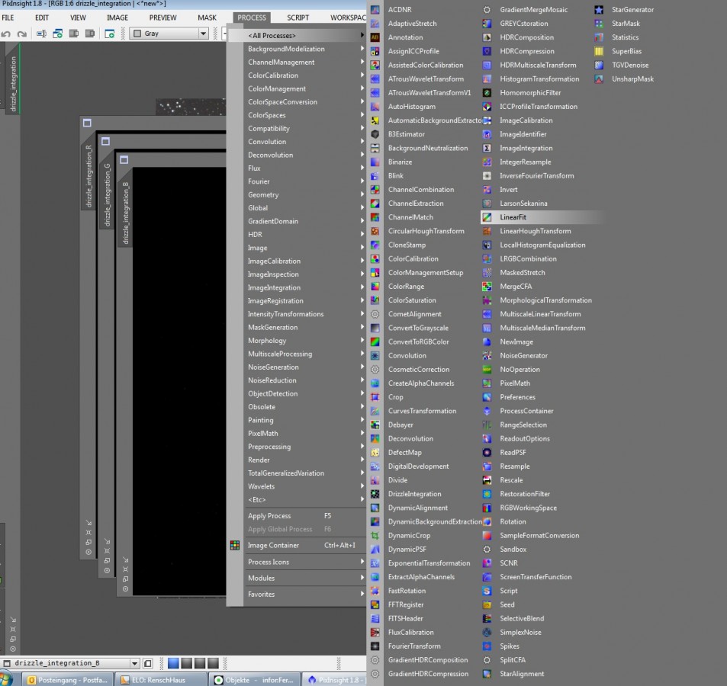Image resolution: width=727 pixels, height=686 pixels.
Task: Click the CurvesTransformation icon
Action: [375, 411]
